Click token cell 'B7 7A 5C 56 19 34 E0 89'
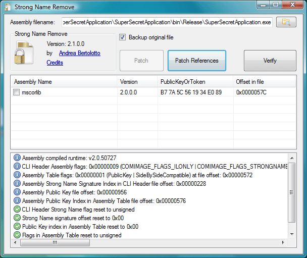The width and height of the screenshot is (307, 258). click(x=191, y=92)
